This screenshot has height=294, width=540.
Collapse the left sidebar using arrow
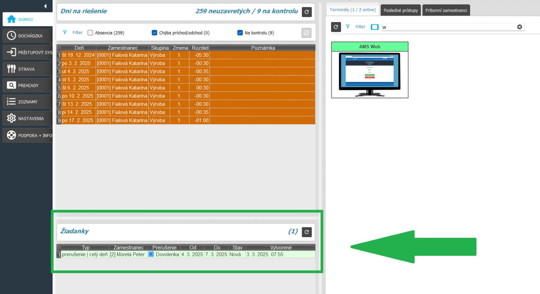click(45, 6)
